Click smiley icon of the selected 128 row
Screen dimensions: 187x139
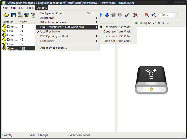pos(4,48)
